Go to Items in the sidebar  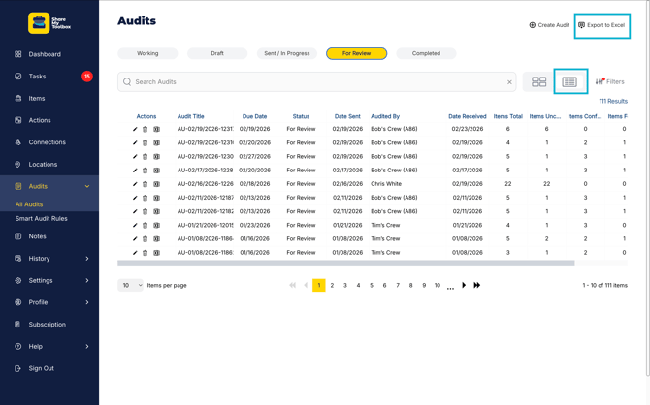pyautogui.click(x=37, y=98)
